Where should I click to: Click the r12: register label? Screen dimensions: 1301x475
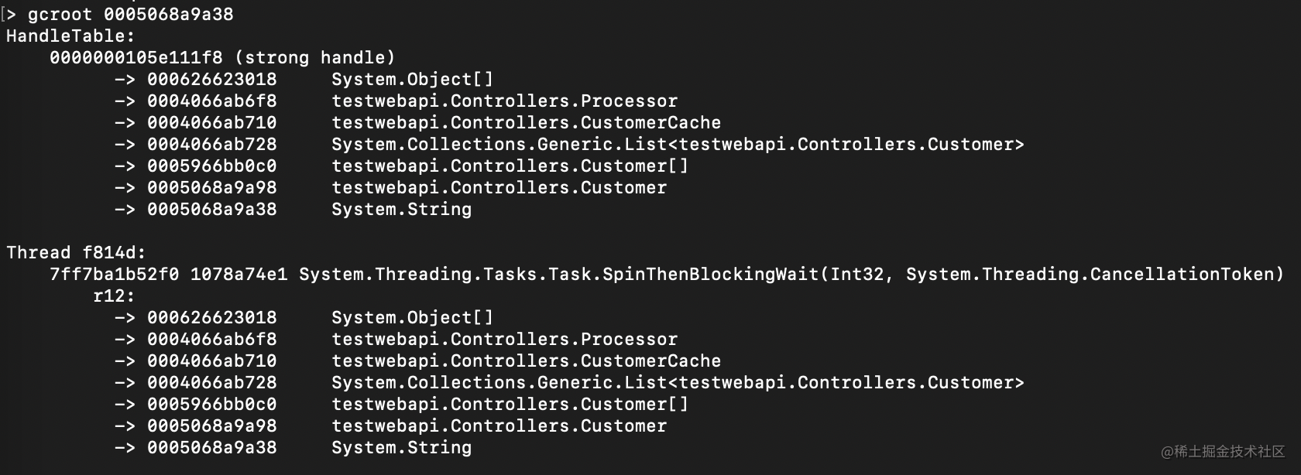(114, 296)
